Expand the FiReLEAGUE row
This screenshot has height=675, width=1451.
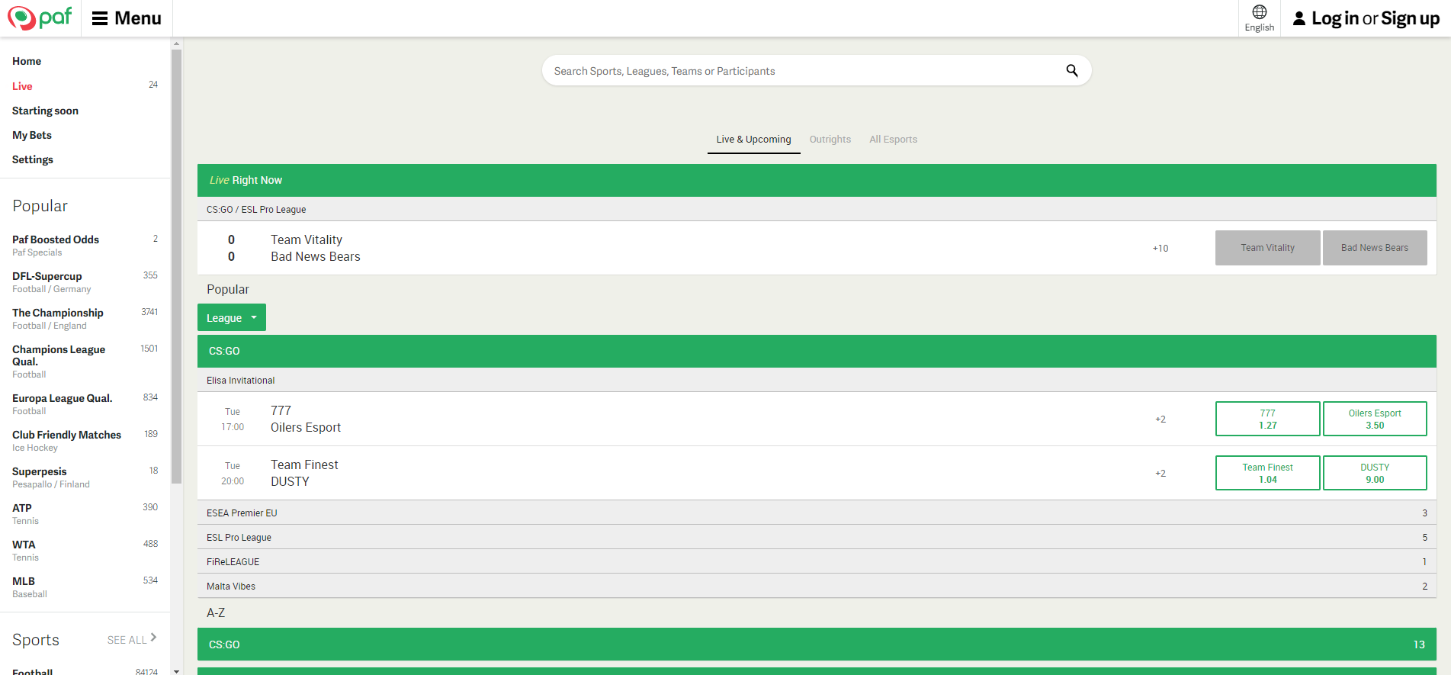coord(817,561)
